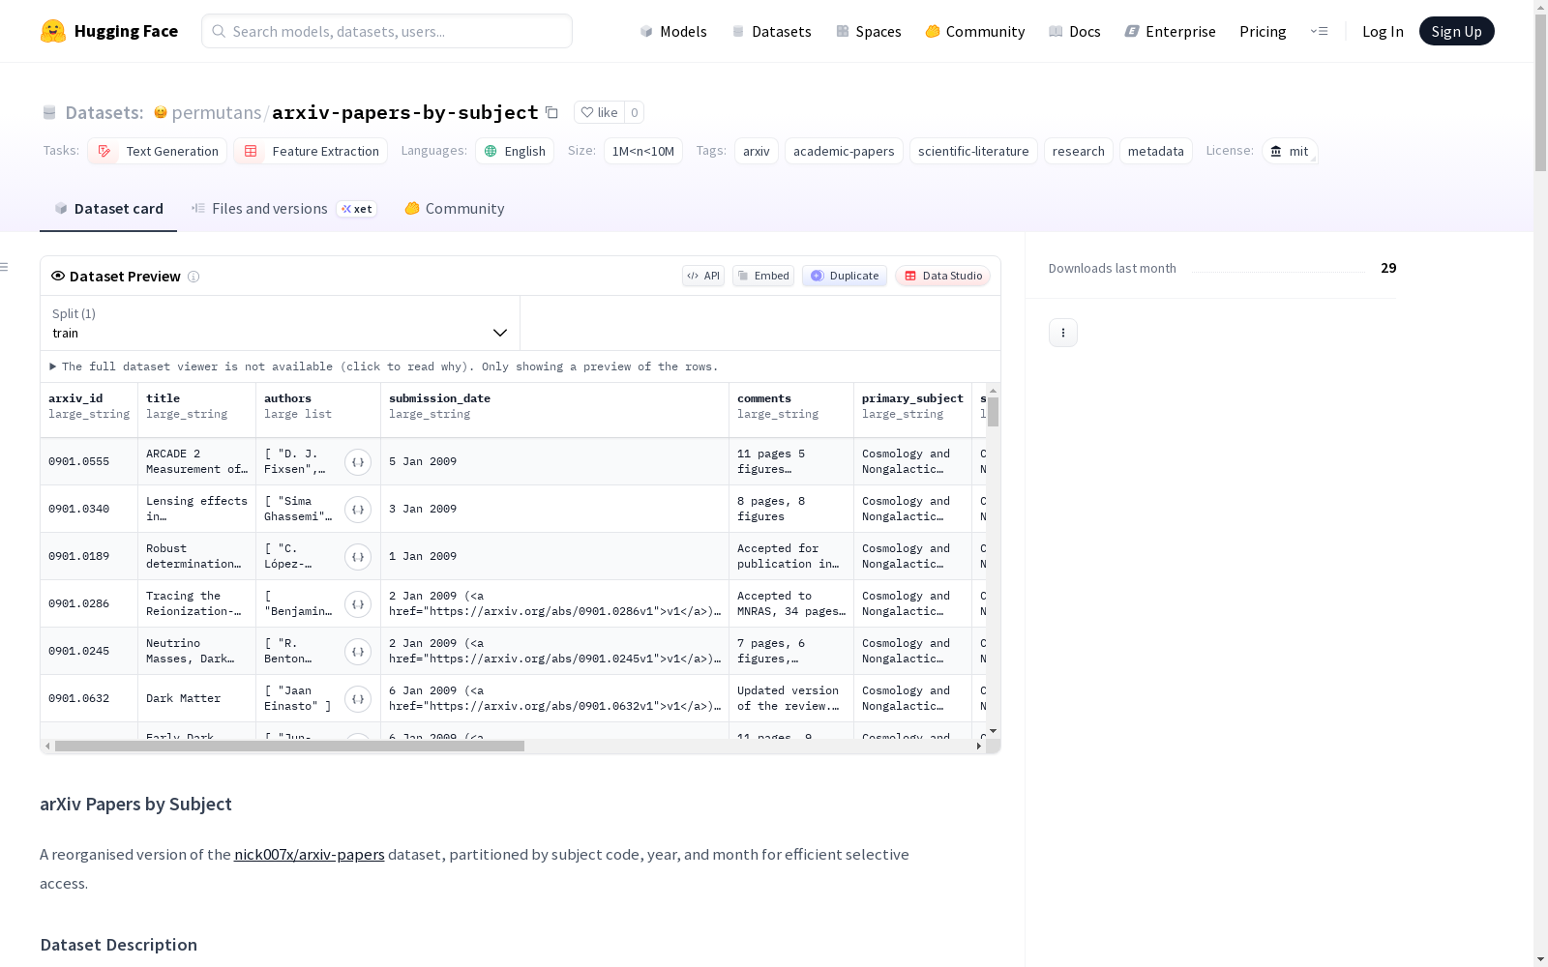Click the 0901.0632 arxiv_id cell

pos(89,698)
